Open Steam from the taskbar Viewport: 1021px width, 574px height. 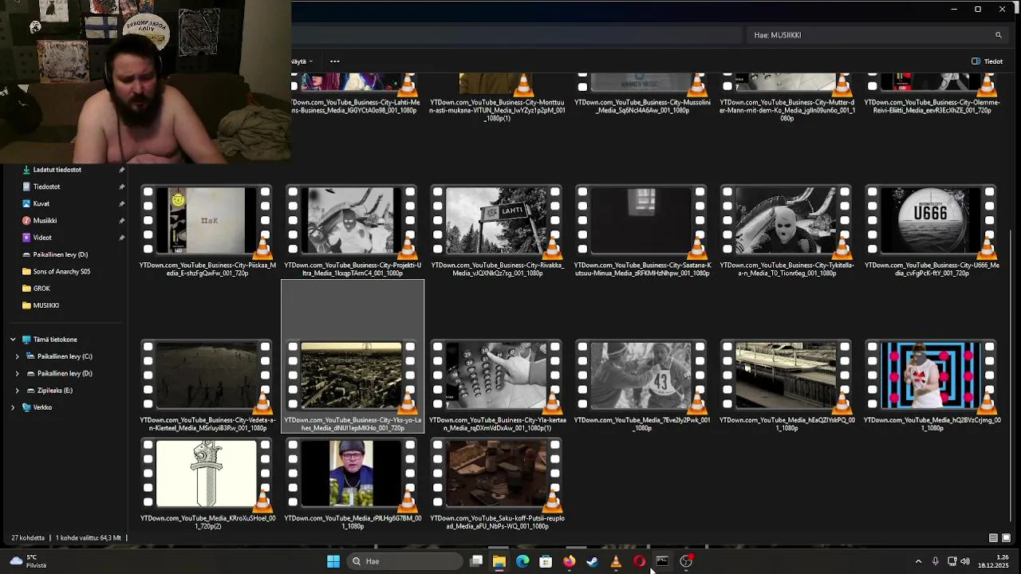tap(592, 561)
